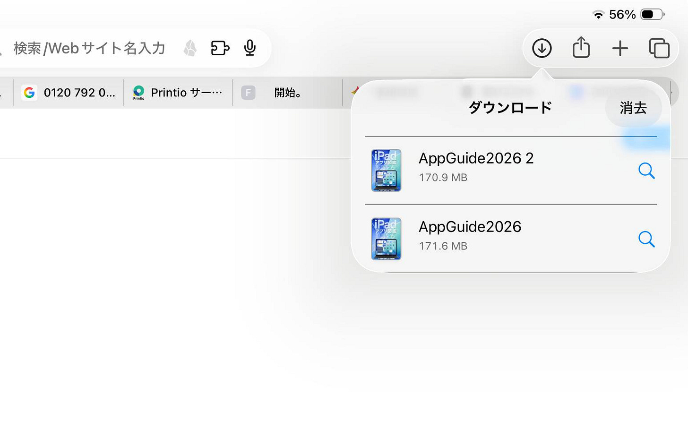Viewport: 688px width, 421px height.
Task: Open the Downloads toolbar button
Action: pos(542,48)
